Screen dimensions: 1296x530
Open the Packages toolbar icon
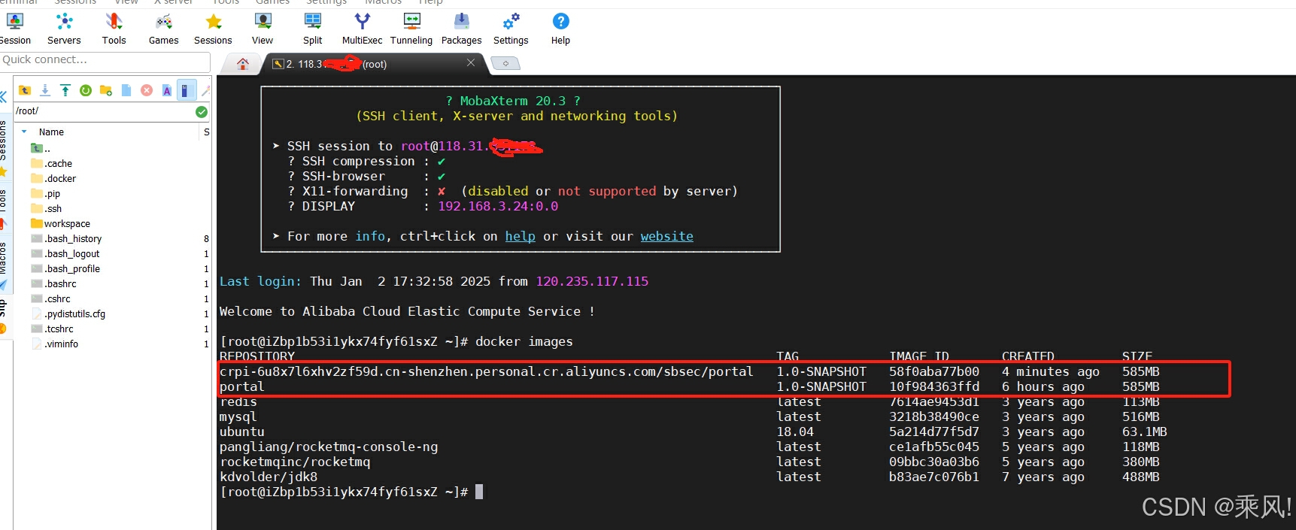[462, 29]
